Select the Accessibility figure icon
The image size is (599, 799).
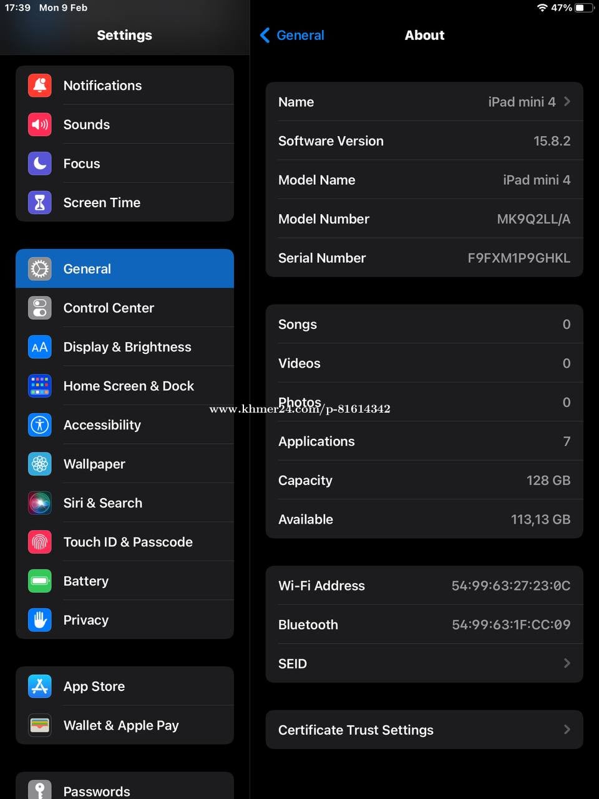point(40,425)
